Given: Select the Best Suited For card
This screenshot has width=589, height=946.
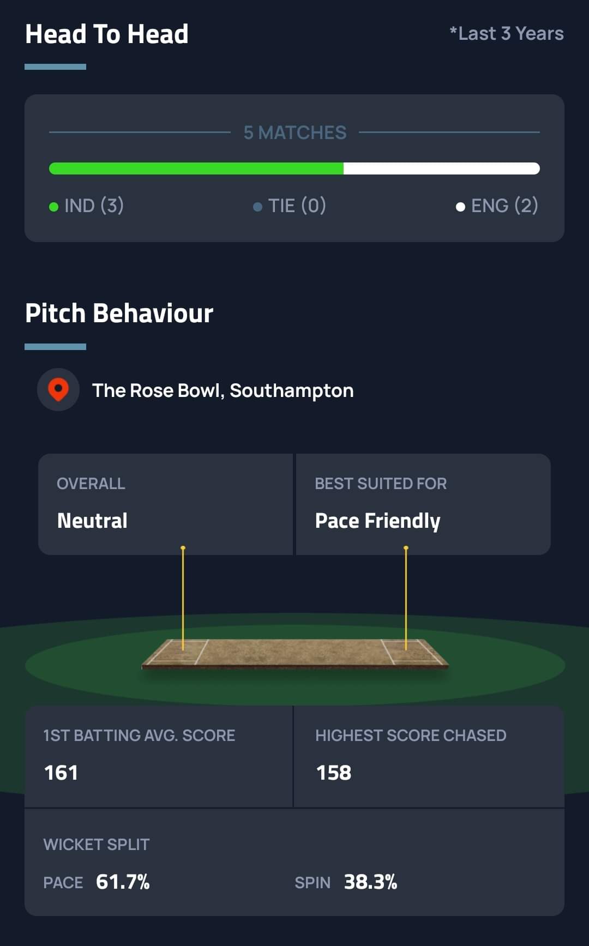Looking at the screenshot, I should point(423,504).
